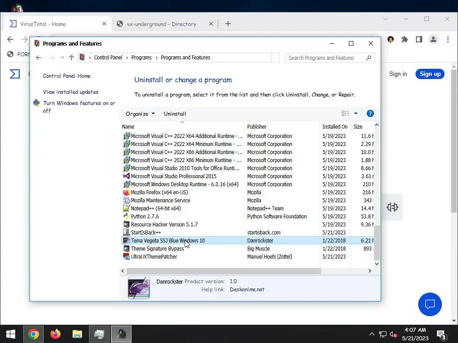This screenshot has width=458, height=343.
Task: Select Resource Hacker Version 5.1.7 icon
Action: pos(126,225)
